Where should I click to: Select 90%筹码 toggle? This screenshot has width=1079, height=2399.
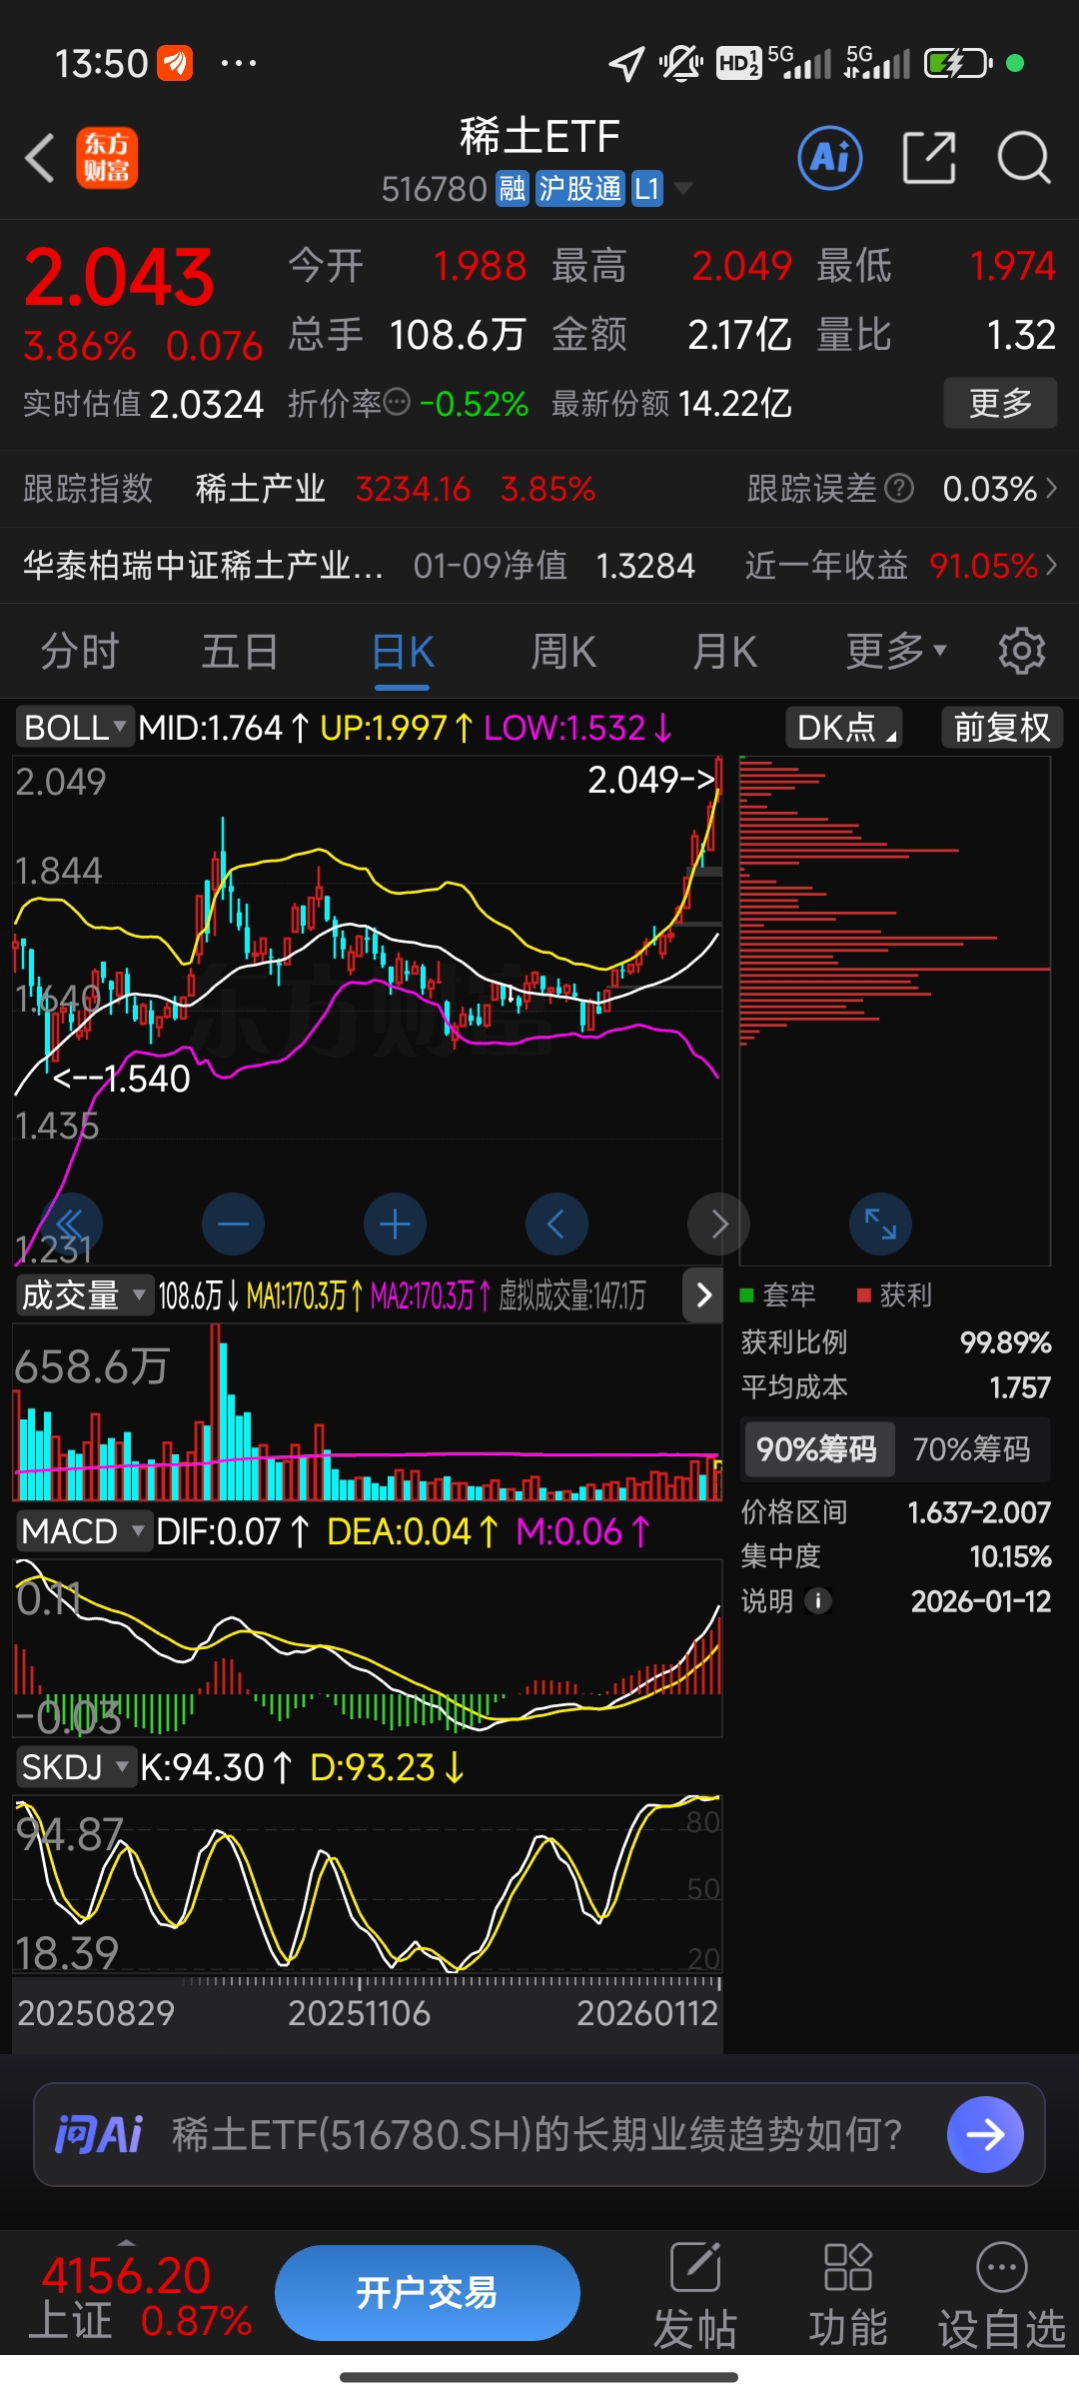click(817, 1449)
